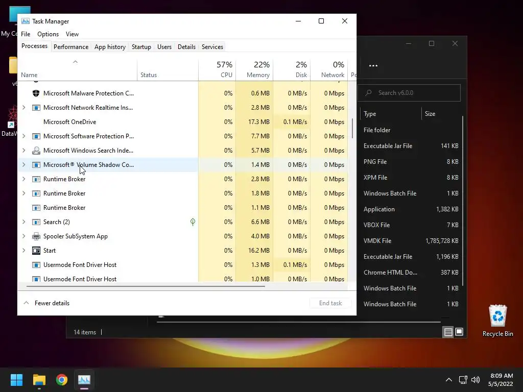Open the clock and date in taskbar
The width and height of the screenshot is (523, 392).
point(501,380)
